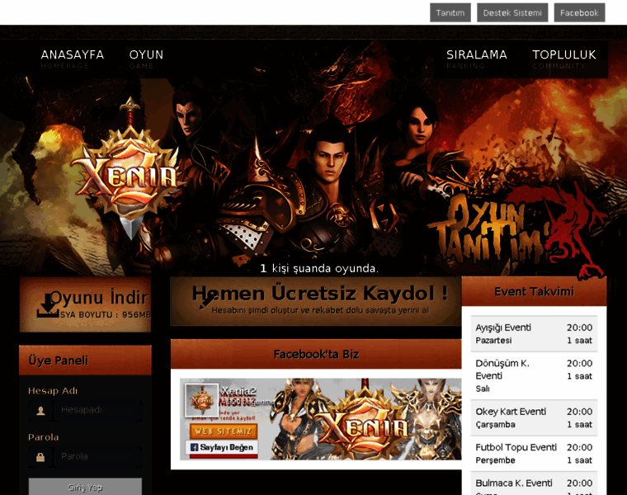This screenshot has width=627, height=495.
Task: Click the pencil icon beside Hemen Ücretsiz Kaydol
Action: [x=207, y=301]
